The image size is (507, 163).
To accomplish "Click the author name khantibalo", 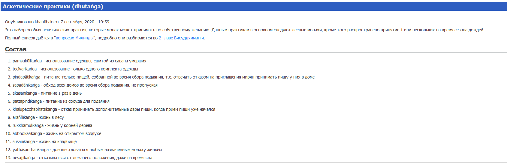I will pos(44,22).
